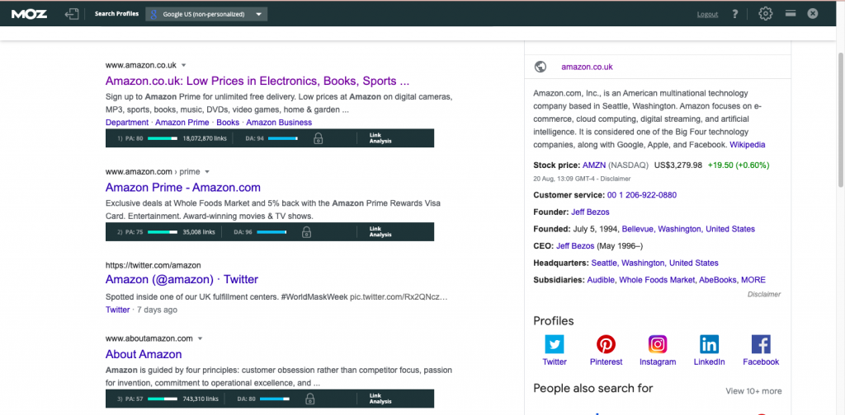
Task: Open Seattle, Washington, United States link
Action: tap(654, 263)
